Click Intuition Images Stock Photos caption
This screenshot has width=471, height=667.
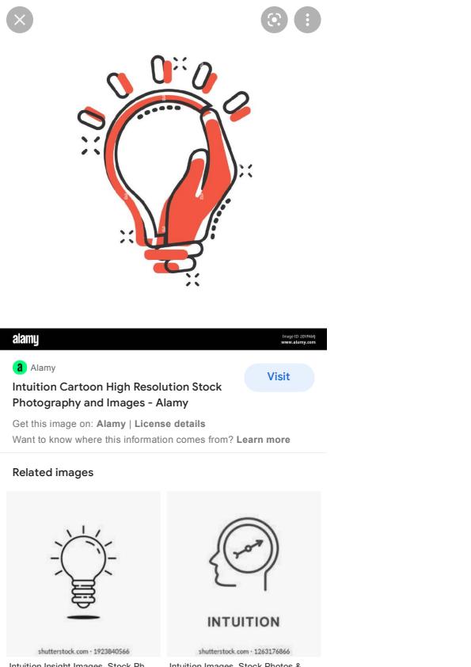coord(235,664)
